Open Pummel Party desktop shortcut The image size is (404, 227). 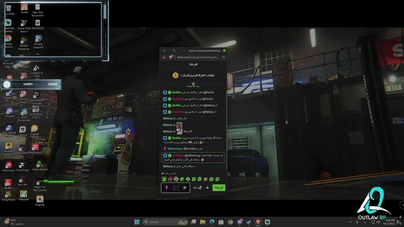pyautogui.click(x=23, y=97)
